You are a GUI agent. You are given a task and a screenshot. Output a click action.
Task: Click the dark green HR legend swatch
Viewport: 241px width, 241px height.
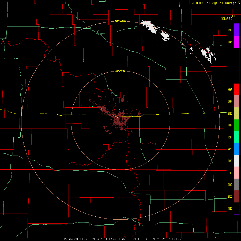pos(236,125)
